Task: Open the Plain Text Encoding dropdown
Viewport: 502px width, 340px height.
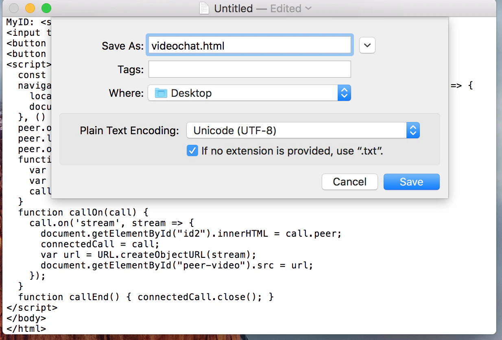Action: coord(303,131)
